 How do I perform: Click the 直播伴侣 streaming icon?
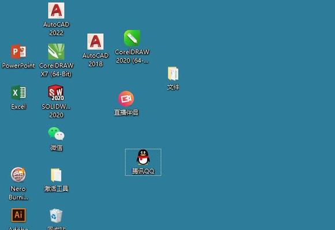[x=126, y=98]
